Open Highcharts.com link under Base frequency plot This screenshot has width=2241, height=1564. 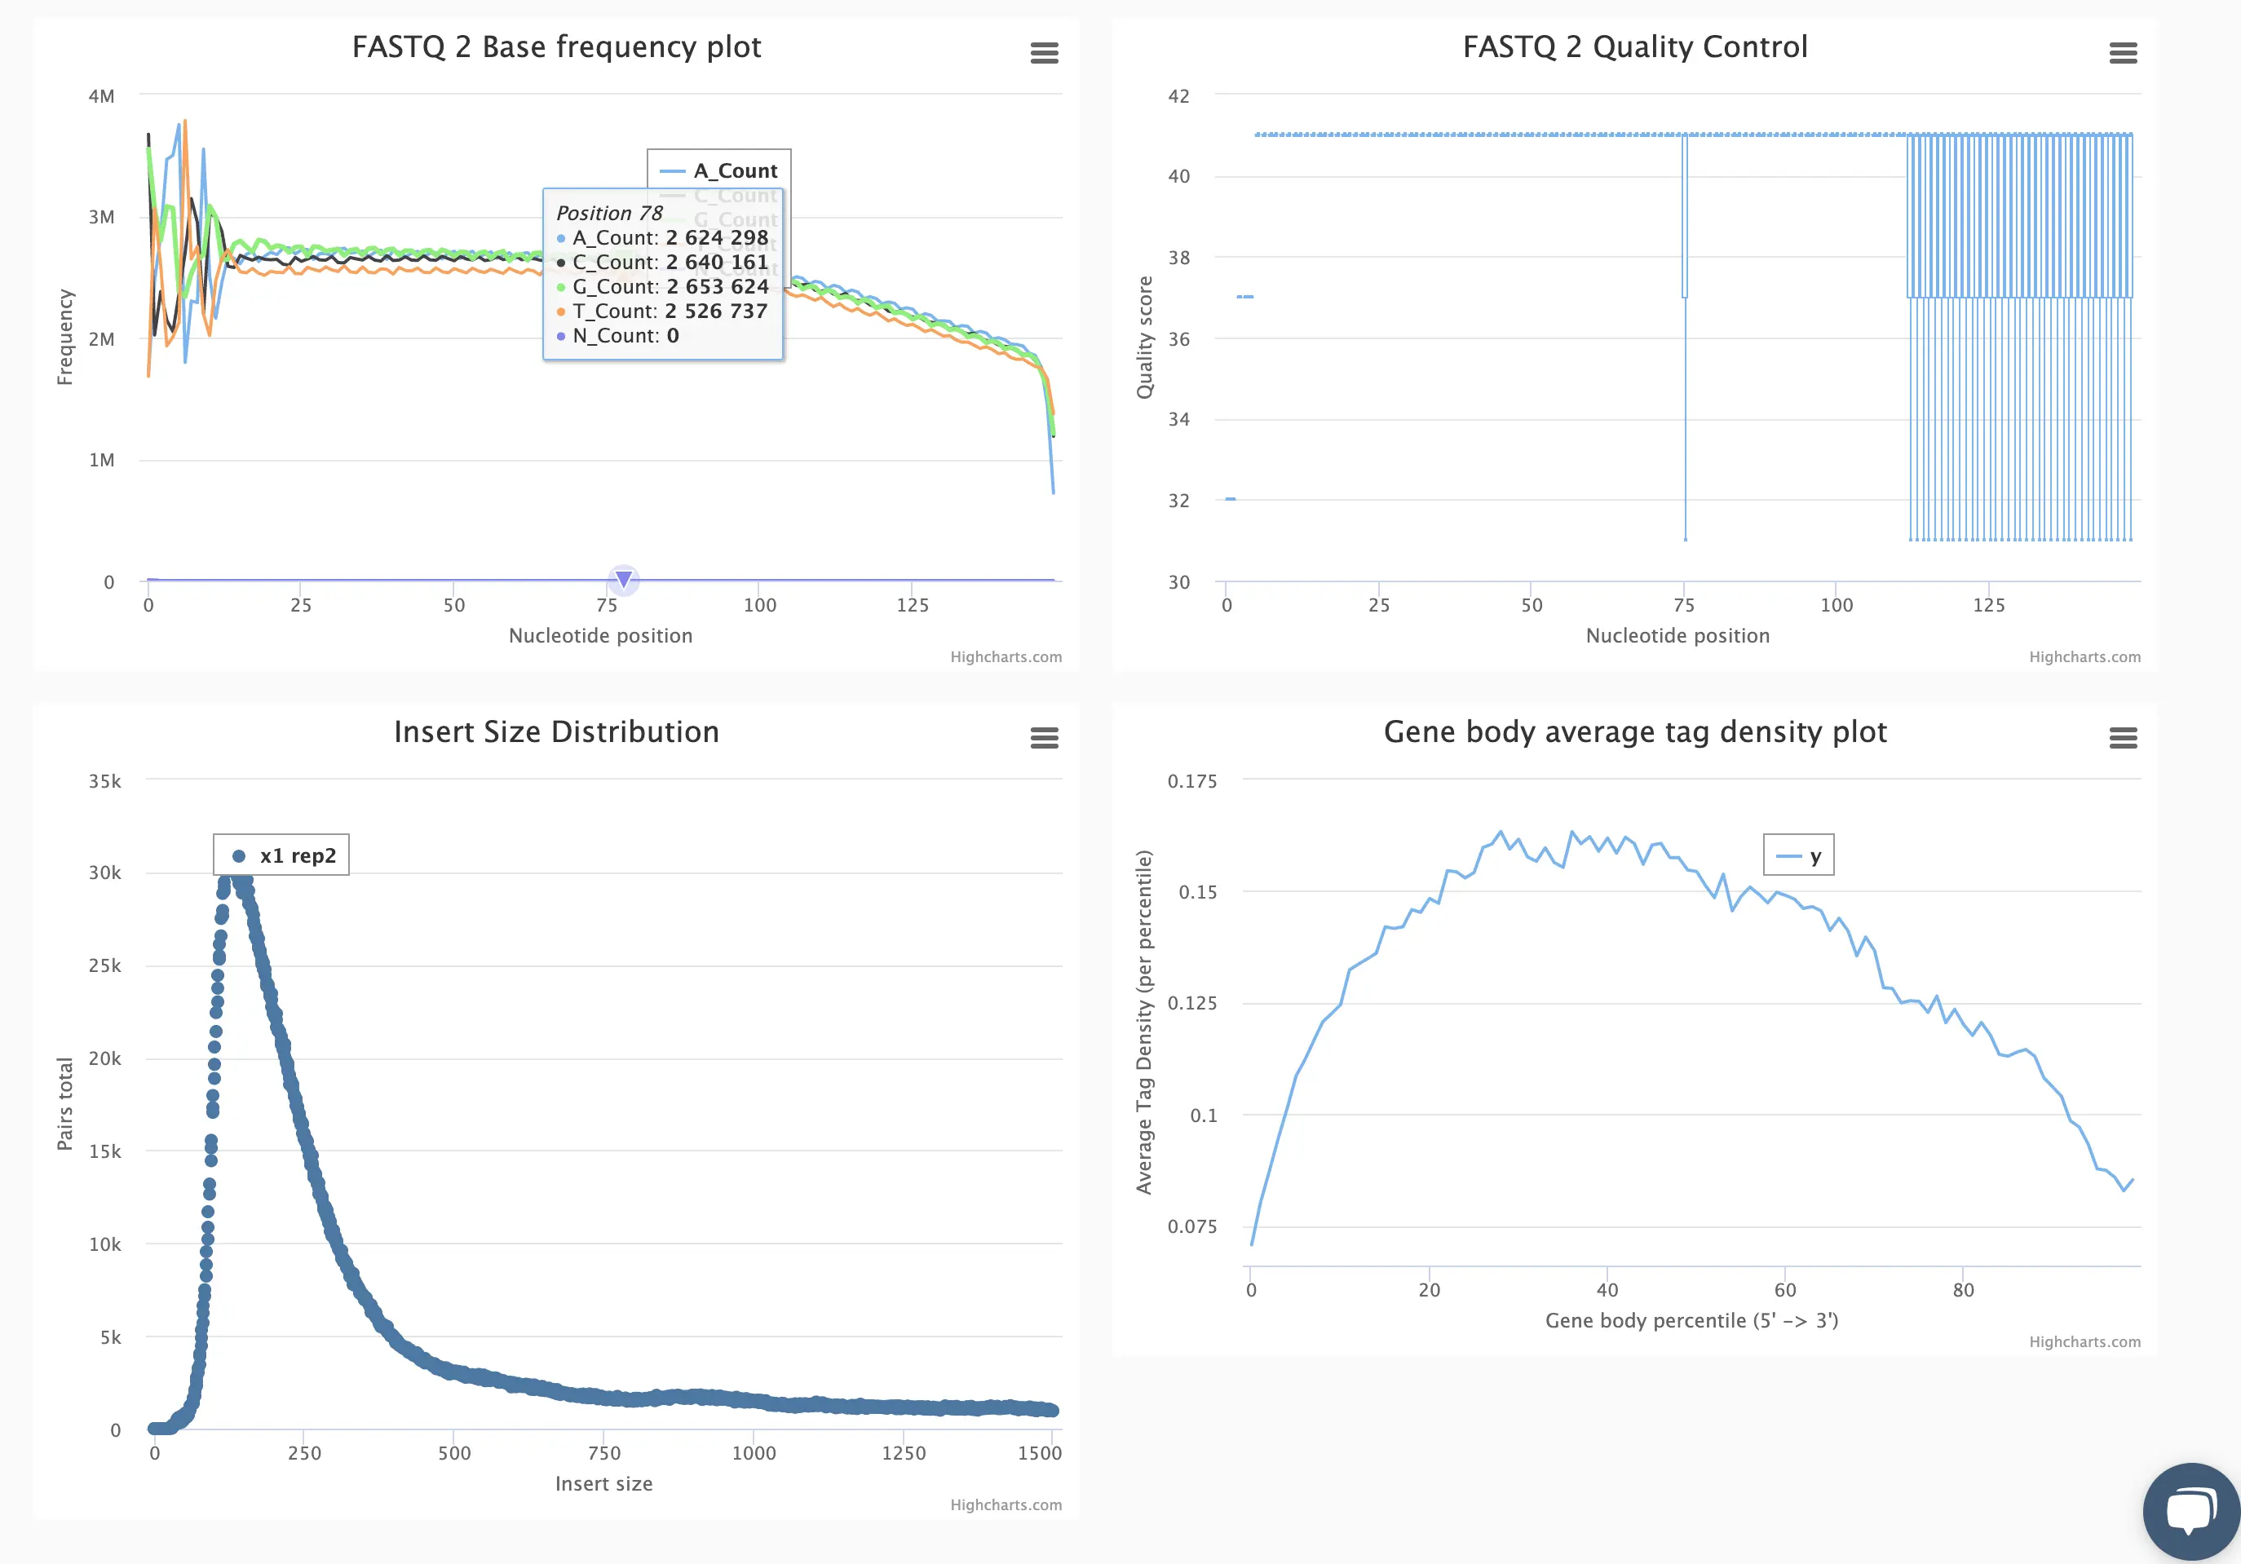[1006, 656]
